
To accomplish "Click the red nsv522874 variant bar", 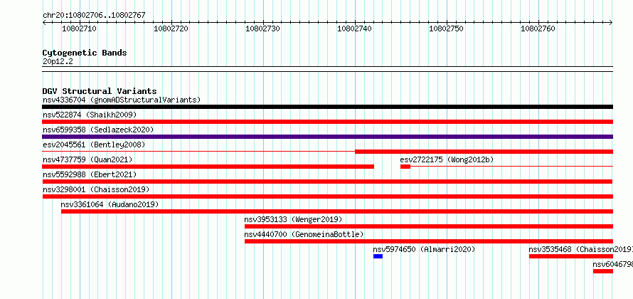I will [x=327, y=122].
